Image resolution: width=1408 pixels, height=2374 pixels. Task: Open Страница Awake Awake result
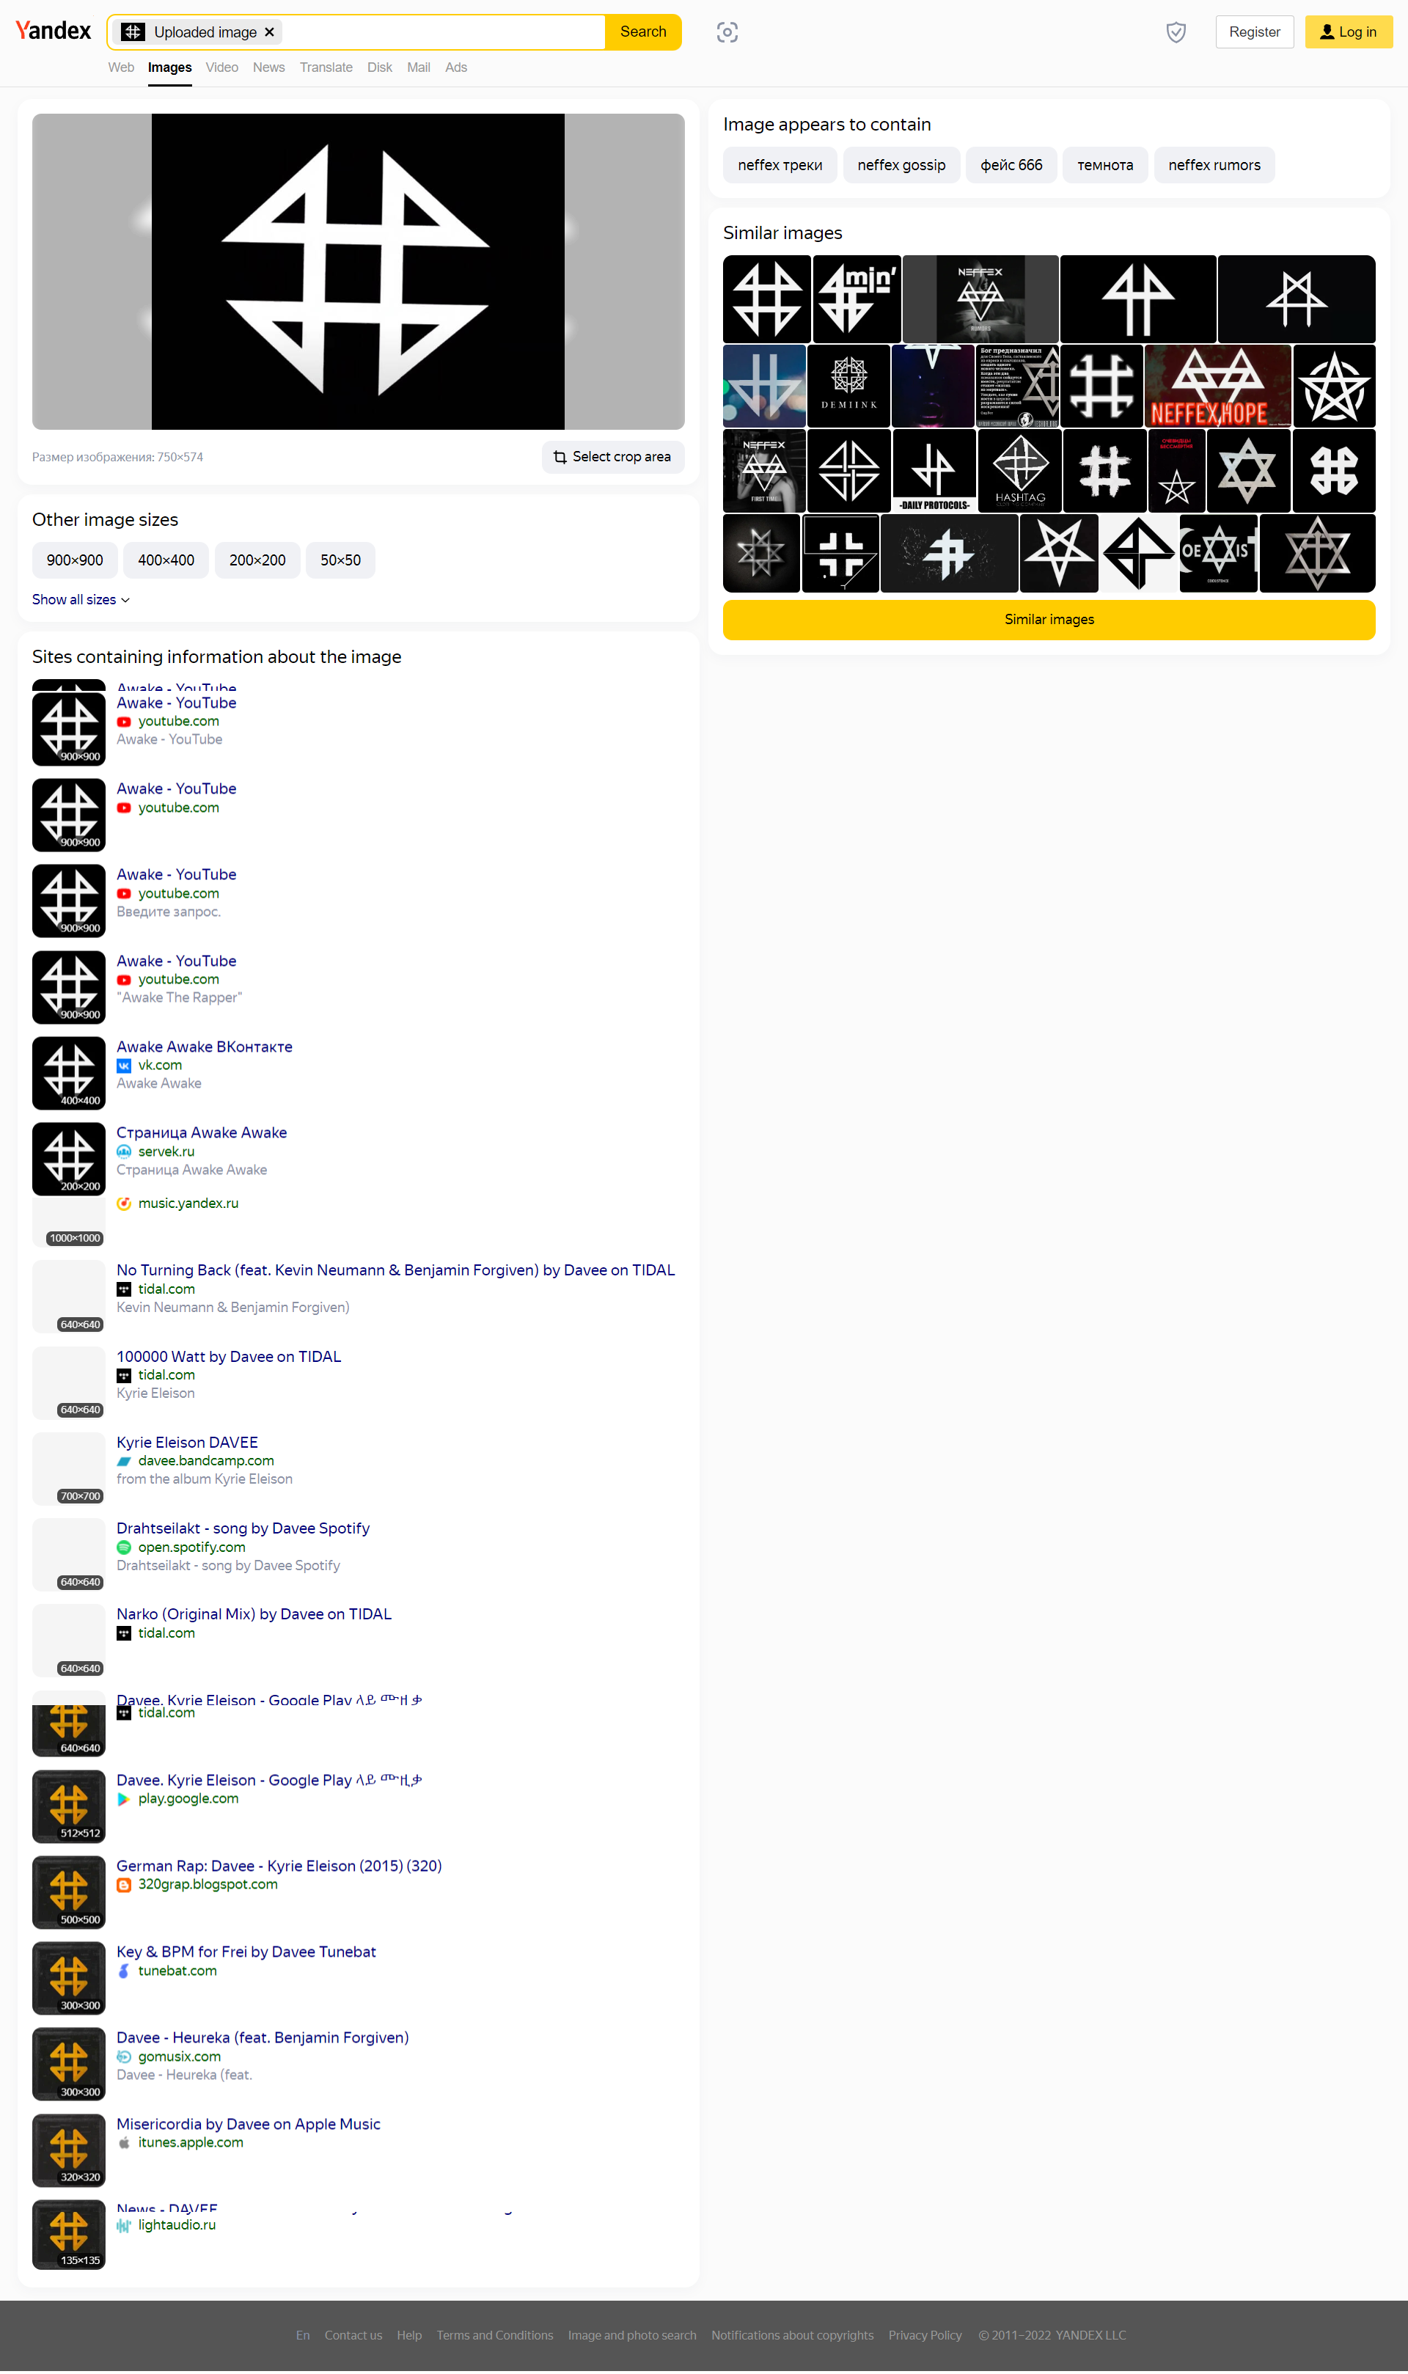click(x=201, y=1133)
